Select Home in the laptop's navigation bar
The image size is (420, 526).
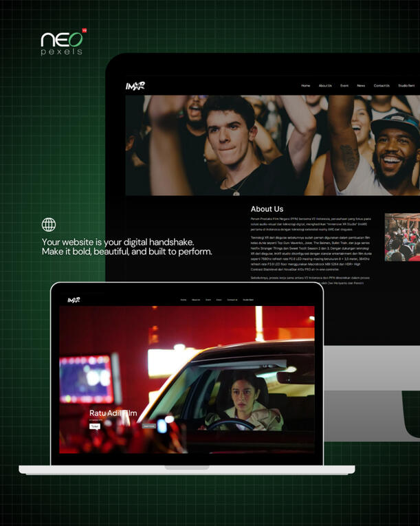point(184,300)
